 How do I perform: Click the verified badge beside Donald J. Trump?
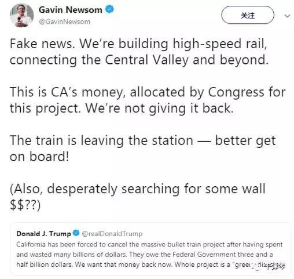click(x=76, y=233)
